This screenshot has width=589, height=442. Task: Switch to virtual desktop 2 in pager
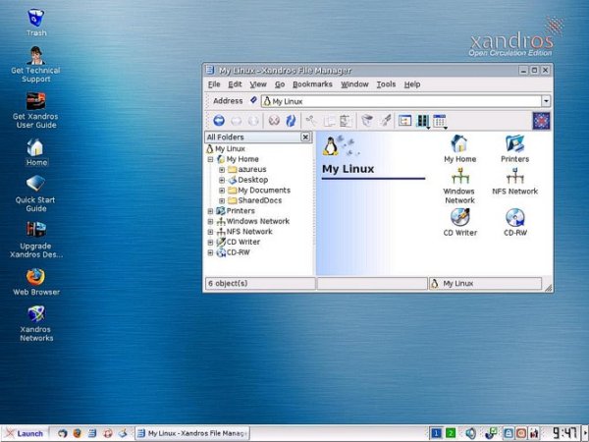pos(451,433)
